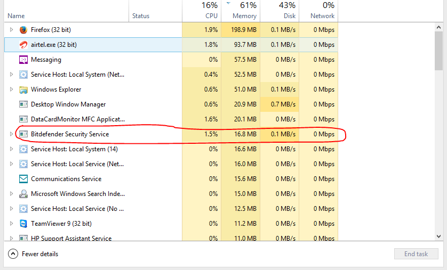The image size is (447, 270).
Task: Expand Microsoft Windows Search Indexer row
Action: [11, 194]
